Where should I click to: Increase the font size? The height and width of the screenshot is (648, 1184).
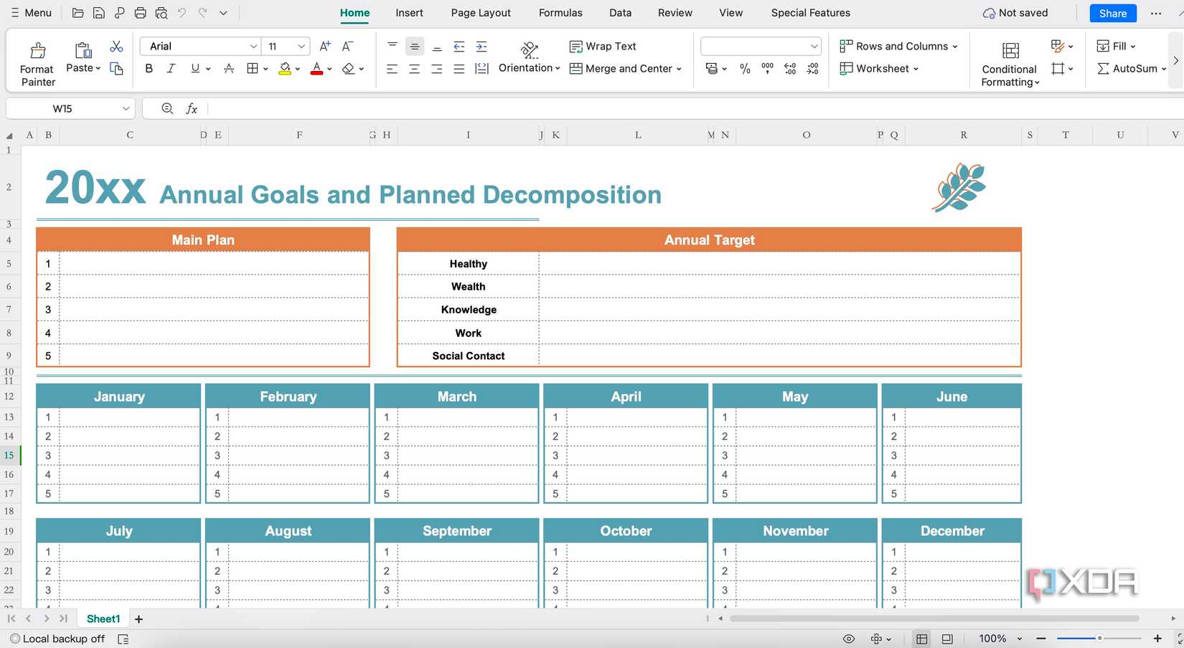coord(324,46)
